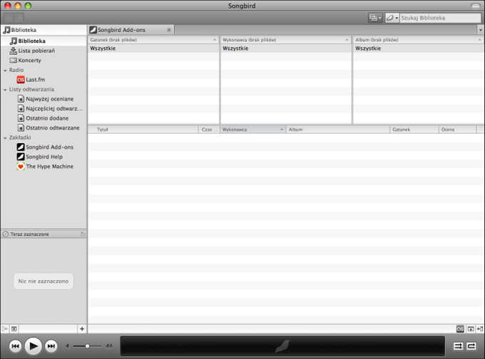Sort by Album filter pane header
Screen dimensions: 485x359
(419, 40)
